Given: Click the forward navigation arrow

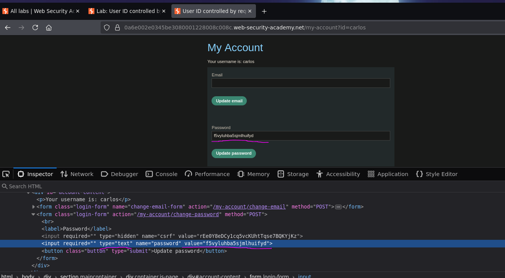Looking at the screenshot, I should click(x=21, y=27).
